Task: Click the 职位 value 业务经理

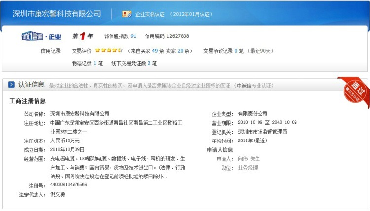Action: click(248, 168)
